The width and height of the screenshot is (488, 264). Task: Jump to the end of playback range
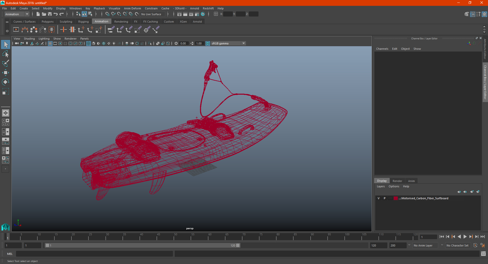click(482, 237)
